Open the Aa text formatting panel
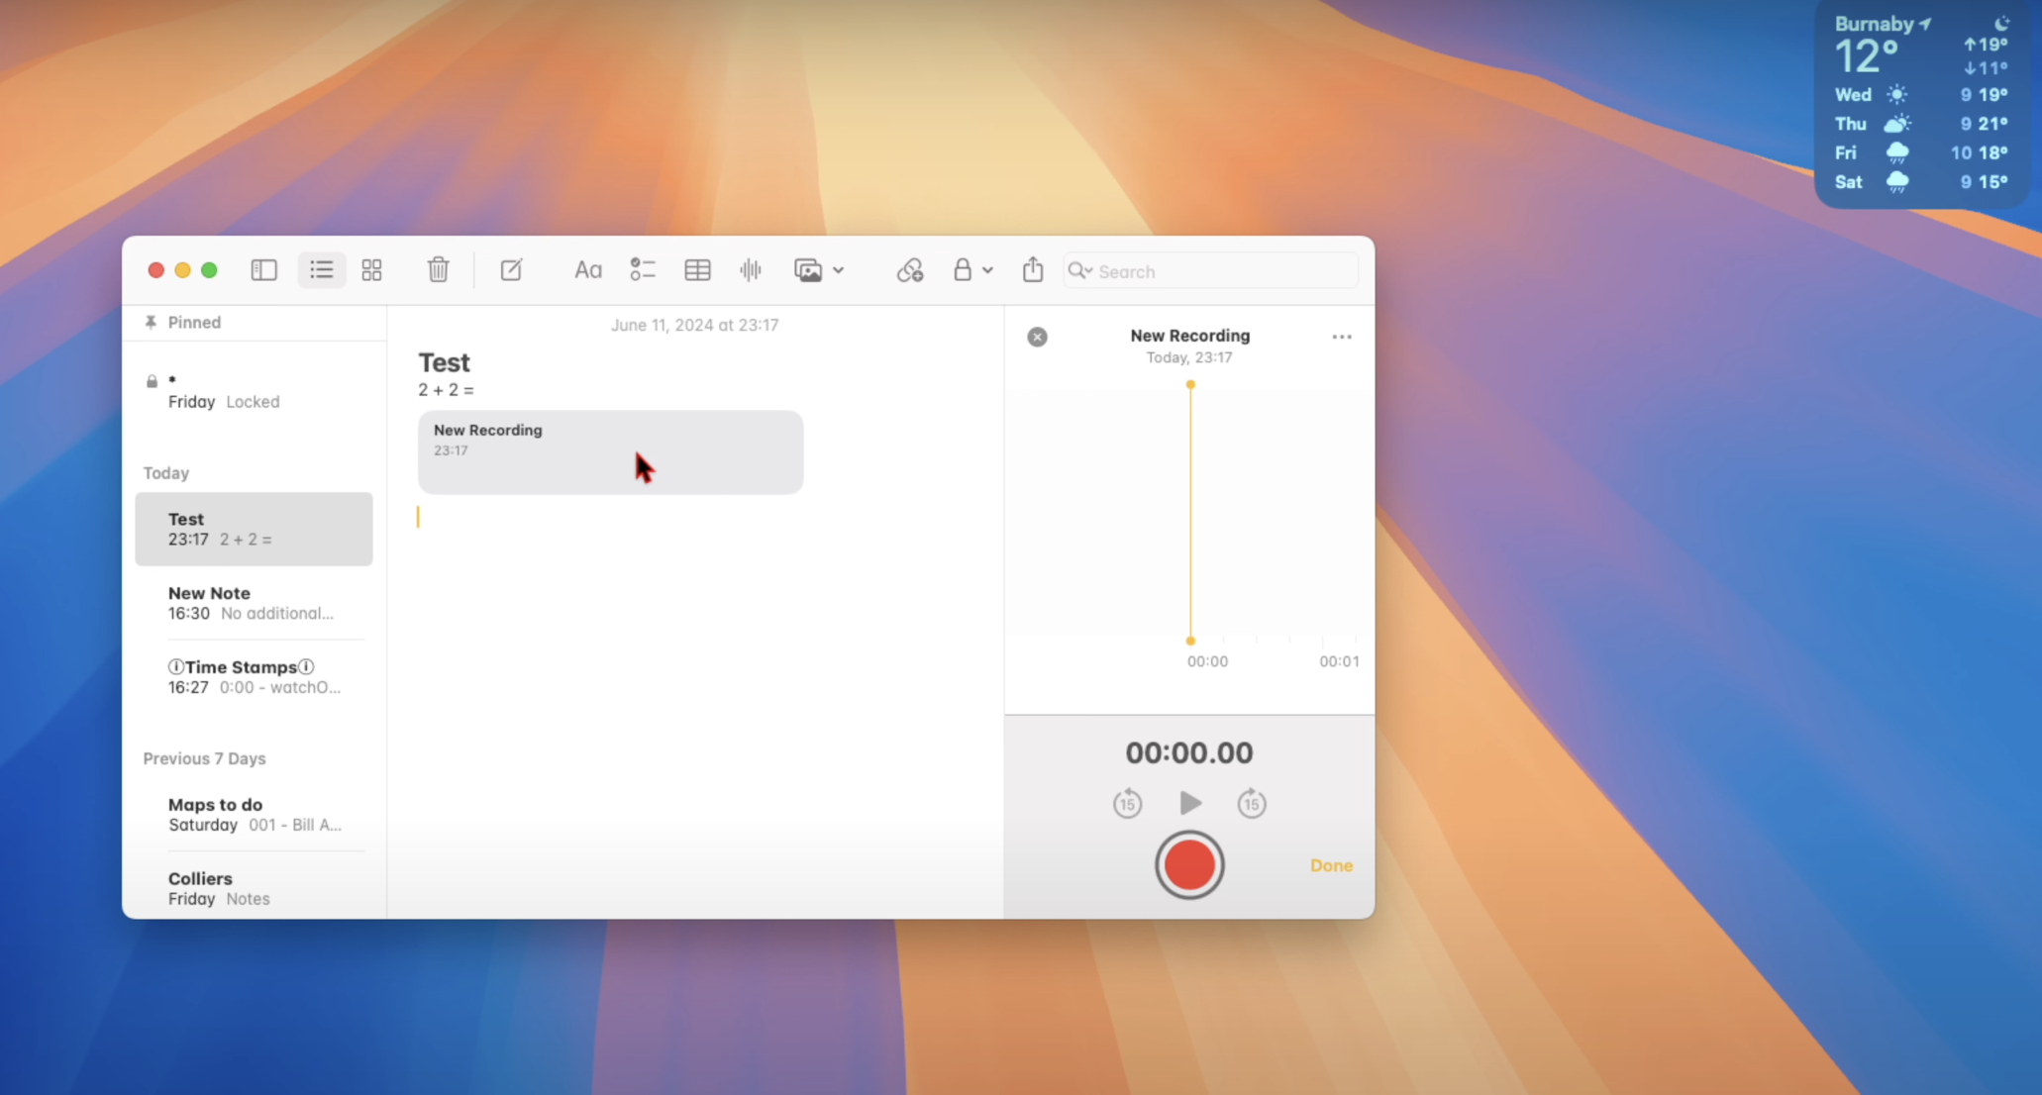The image size is (2042, 1095). click(x=587, y=269)
